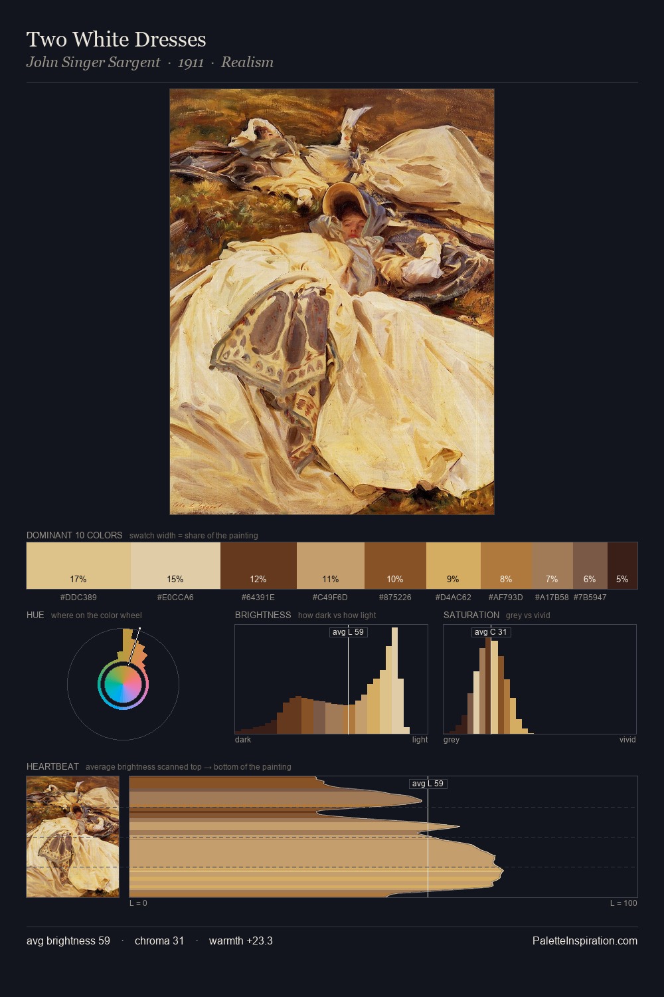
Task: Click the title 'Two White Dresses'
Action: 116,39
